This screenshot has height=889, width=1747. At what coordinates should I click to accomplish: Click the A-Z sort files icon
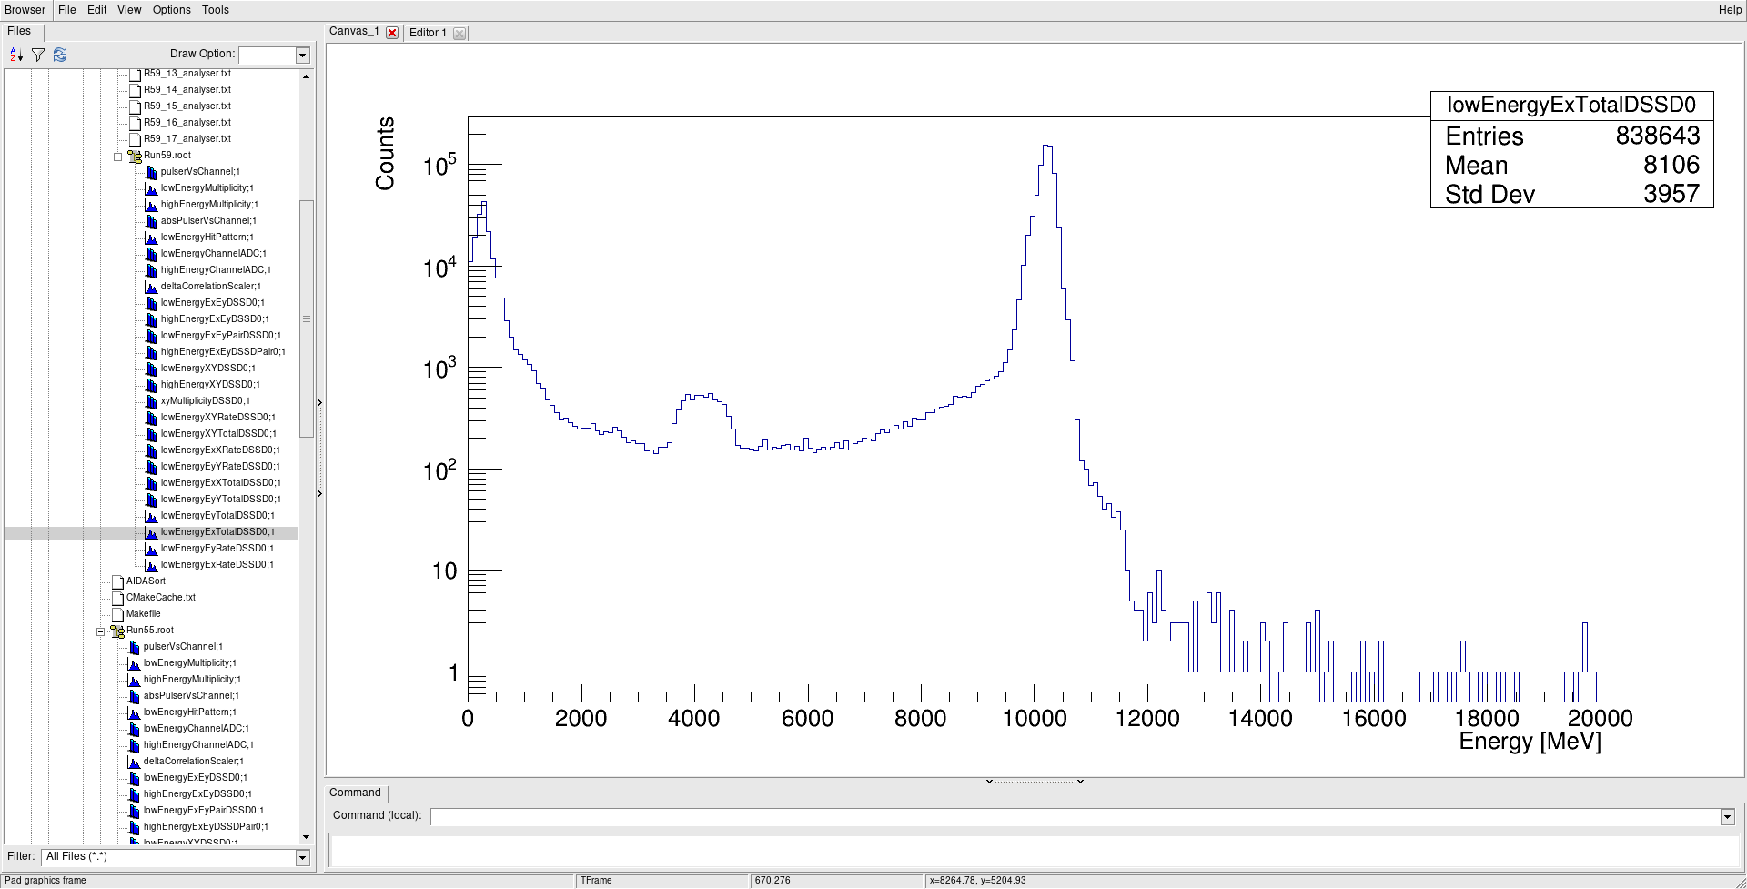point(15,56)
